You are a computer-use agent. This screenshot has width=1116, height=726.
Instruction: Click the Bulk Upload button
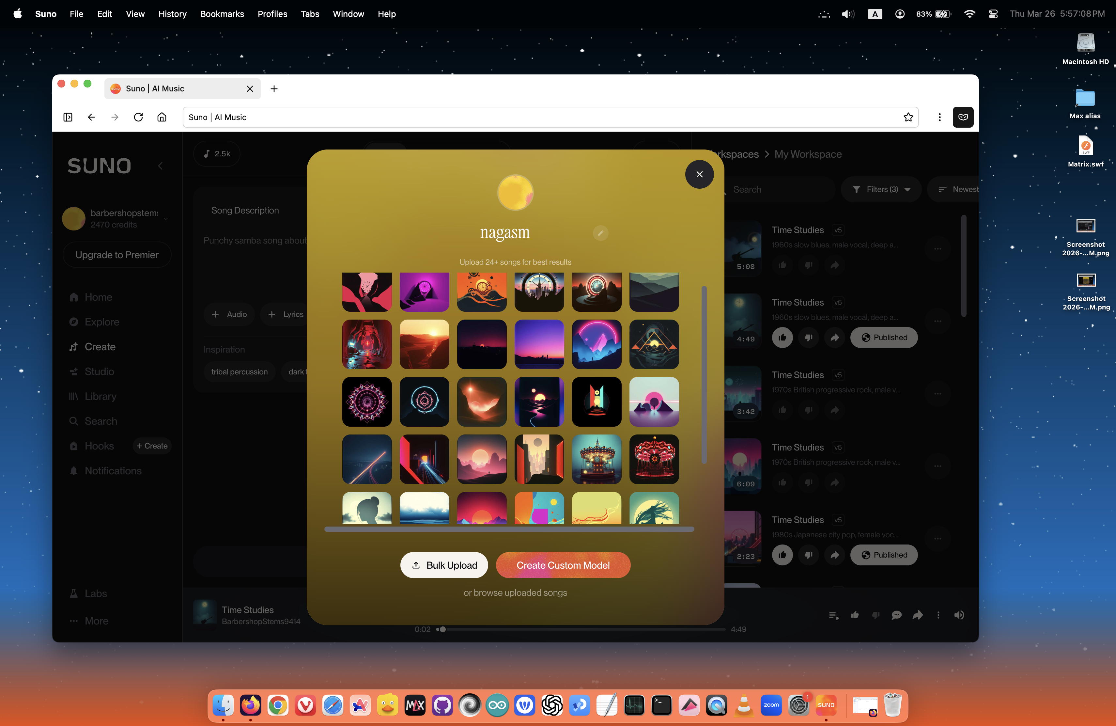click(x=443, y=565)
